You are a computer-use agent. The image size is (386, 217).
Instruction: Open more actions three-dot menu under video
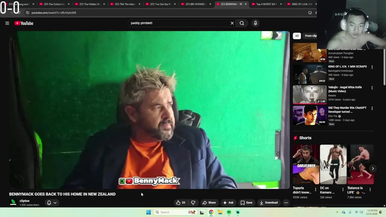(286, 203)
